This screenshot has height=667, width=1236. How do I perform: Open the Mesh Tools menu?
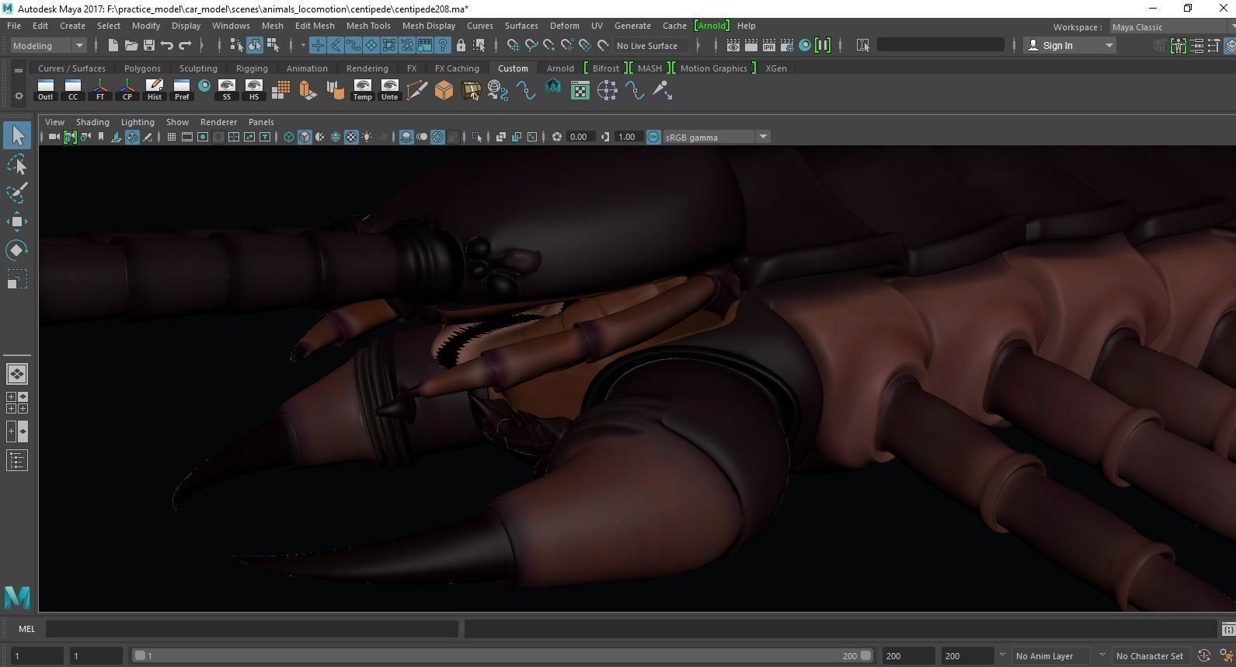point(368,26)
